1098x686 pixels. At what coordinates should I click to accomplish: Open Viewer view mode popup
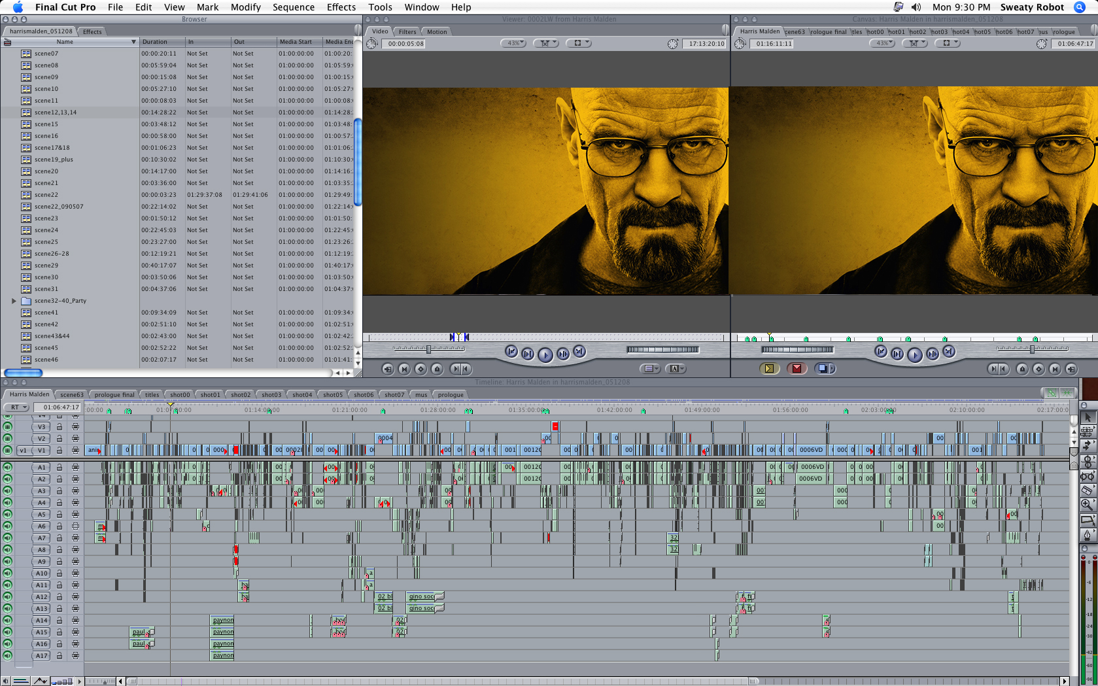point(578,43)
